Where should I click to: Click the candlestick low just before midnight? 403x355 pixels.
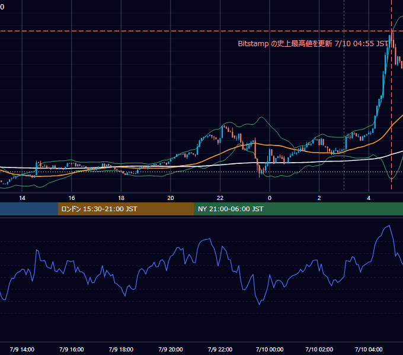(x=260, y=174)
